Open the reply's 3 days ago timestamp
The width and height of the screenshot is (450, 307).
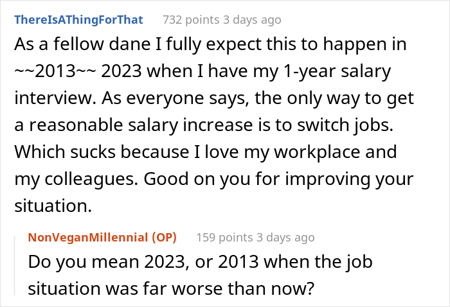[x=283, y=238]
